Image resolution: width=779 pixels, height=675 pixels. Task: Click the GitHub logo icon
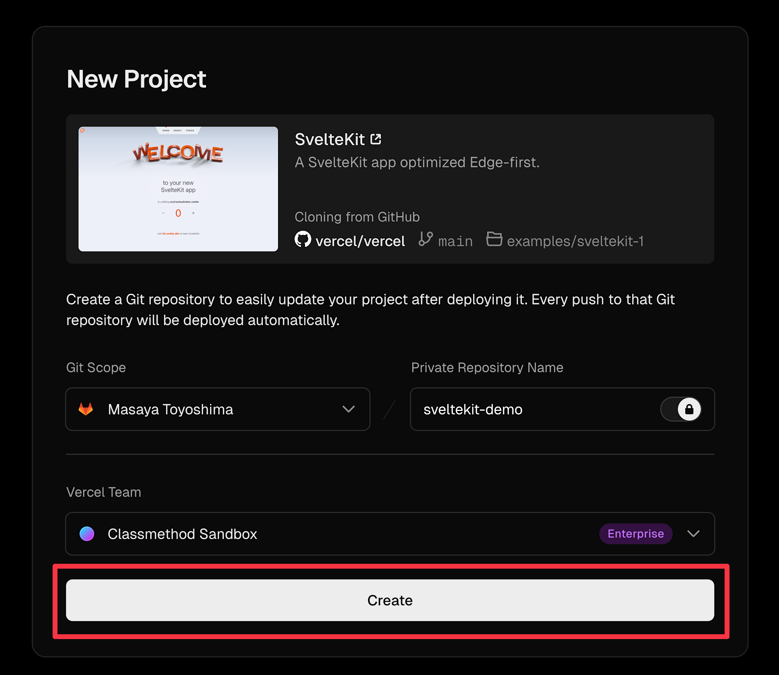(x=303, y=240)
